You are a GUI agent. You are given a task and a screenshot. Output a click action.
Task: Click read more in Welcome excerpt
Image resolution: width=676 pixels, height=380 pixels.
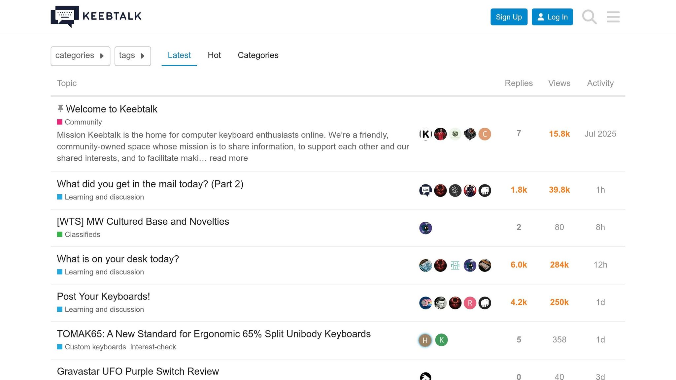pos(228,158)
